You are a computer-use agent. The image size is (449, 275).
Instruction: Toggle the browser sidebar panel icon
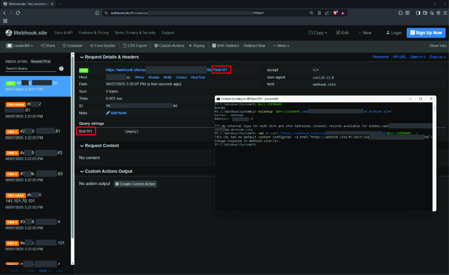coord(418,13)
